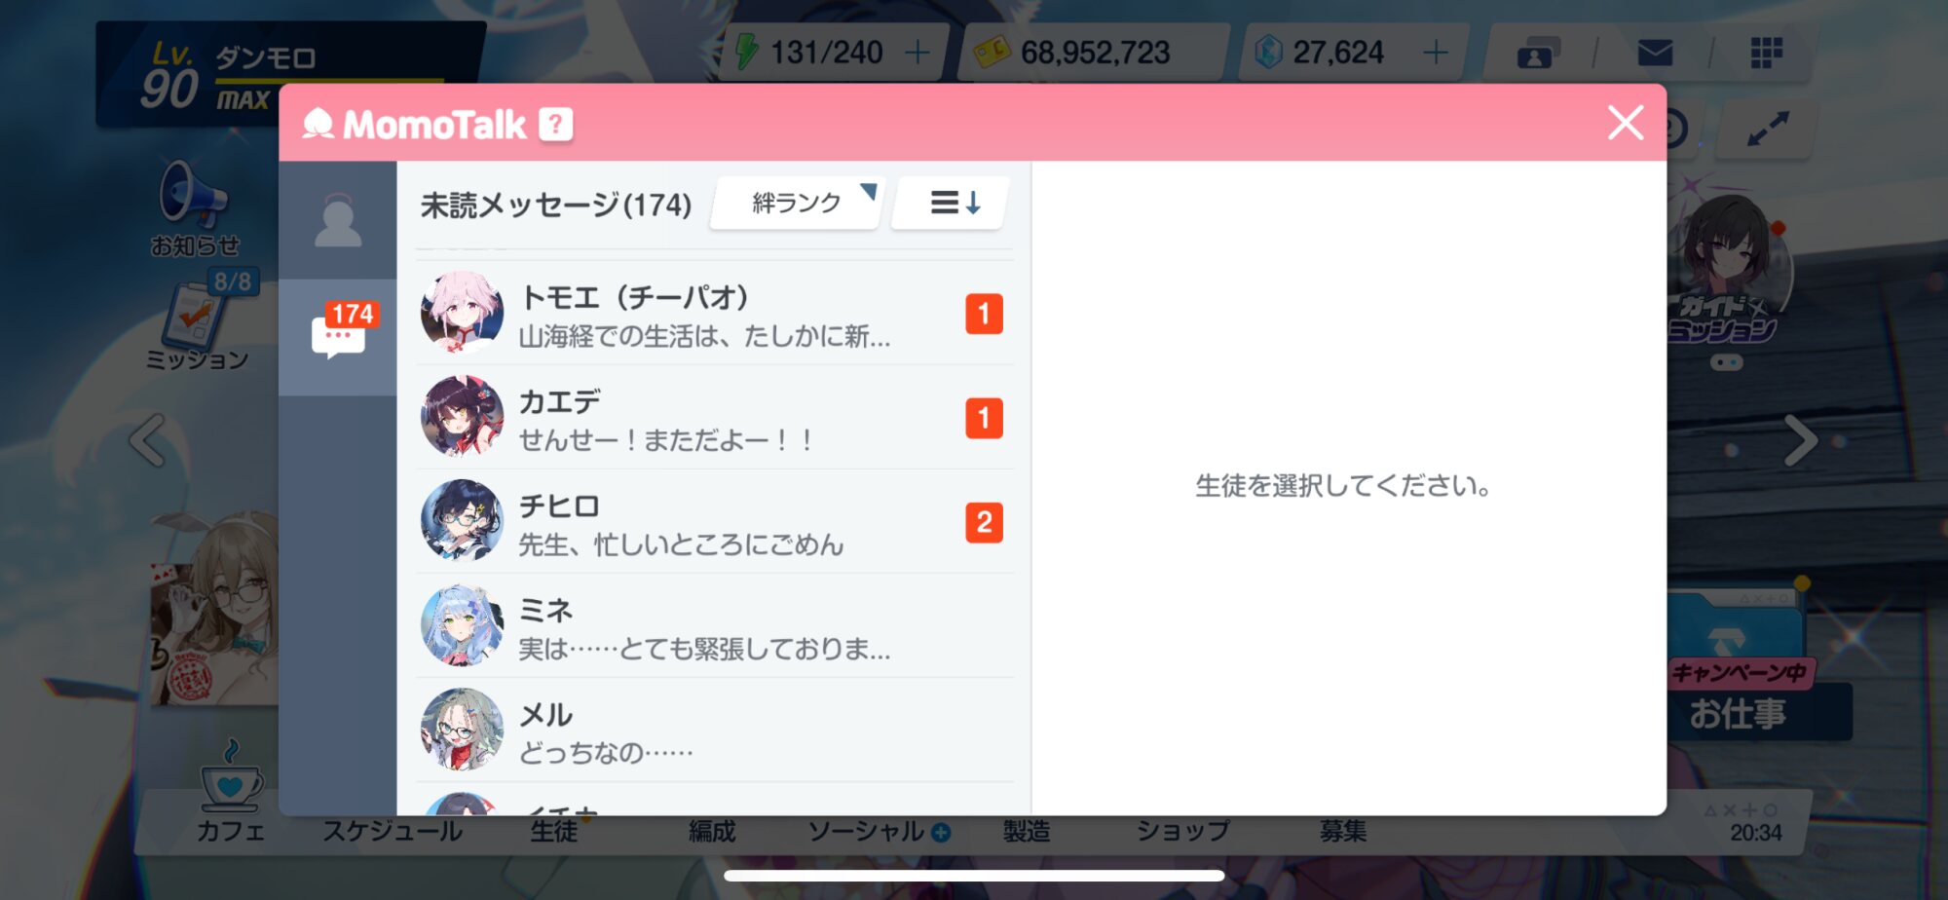Screen dimensions: 1948x900
Task: Open the MomoTalk help question mark
Action: [x=555, y=125]
